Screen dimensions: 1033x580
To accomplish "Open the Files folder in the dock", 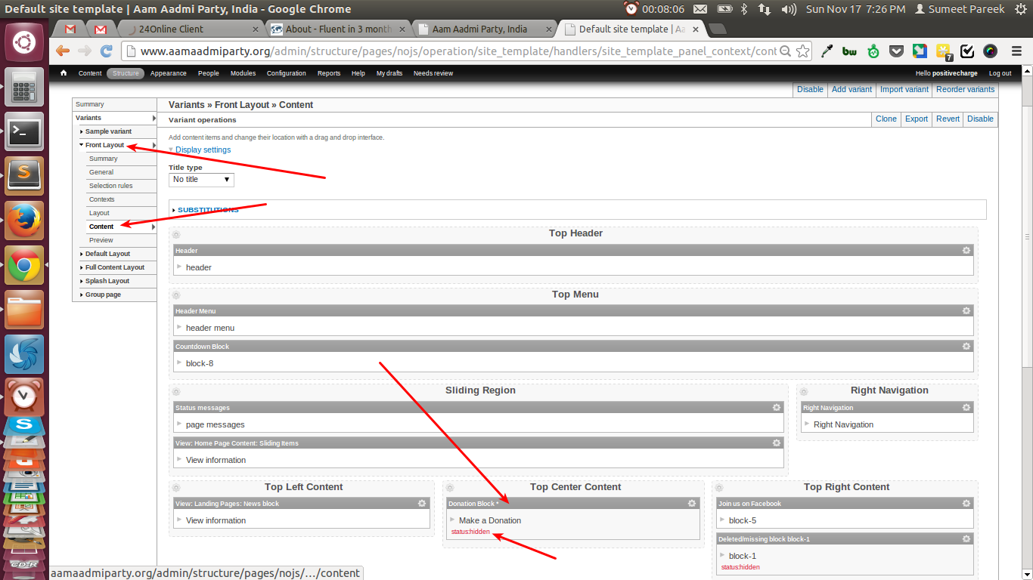I will (24, 310).
